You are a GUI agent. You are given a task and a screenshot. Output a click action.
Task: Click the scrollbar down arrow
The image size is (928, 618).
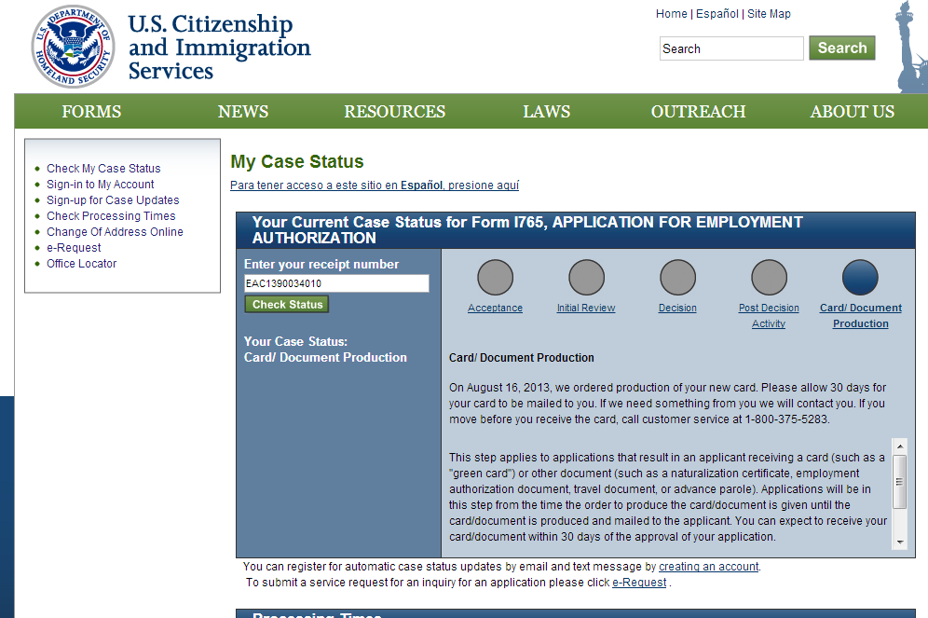coord(900,542)
